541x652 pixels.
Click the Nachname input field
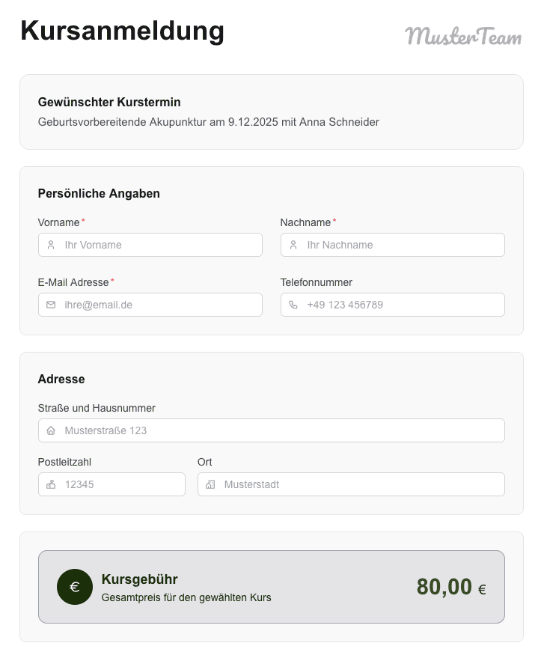click(x=392, y=245)
